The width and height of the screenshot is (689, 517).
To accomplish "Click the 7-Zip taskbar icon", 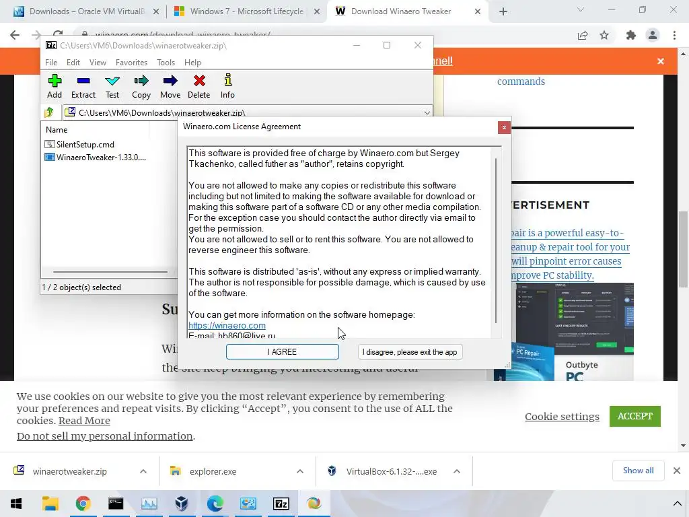I will click(281, 504).
